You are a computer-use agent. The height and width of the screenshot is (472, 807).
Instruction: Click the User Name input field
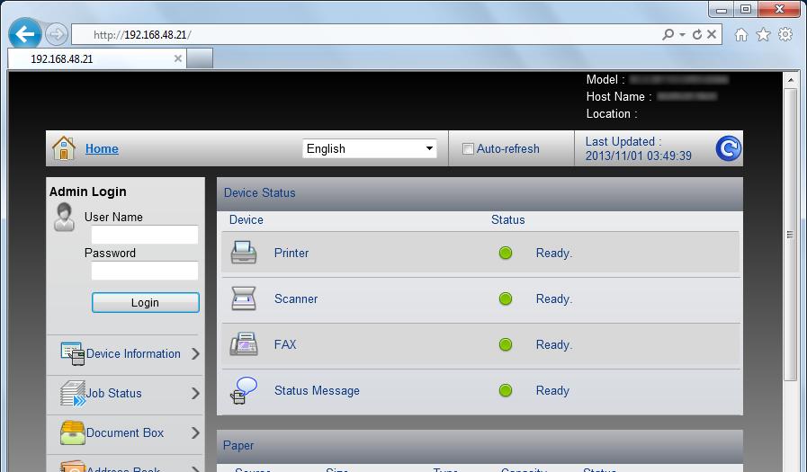click(x=145, y=235)
